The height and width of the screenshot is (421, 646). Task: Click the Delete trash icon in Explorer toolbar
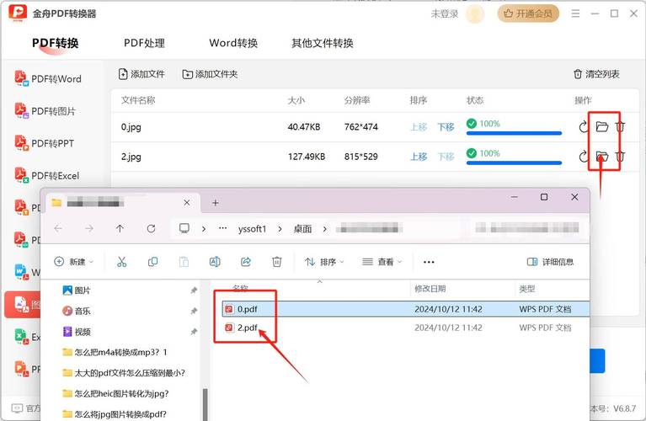click(x=277, y=262)
